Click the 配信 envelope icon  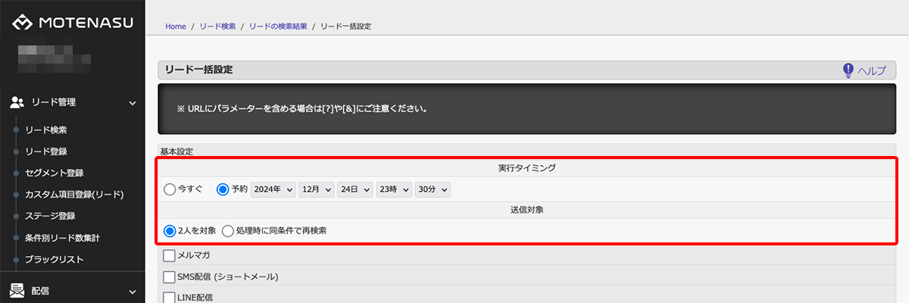coord(17,290)
